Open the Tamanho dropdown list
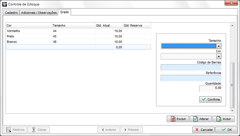The height and width of the screenshot is (136, 240). [219, 46]
